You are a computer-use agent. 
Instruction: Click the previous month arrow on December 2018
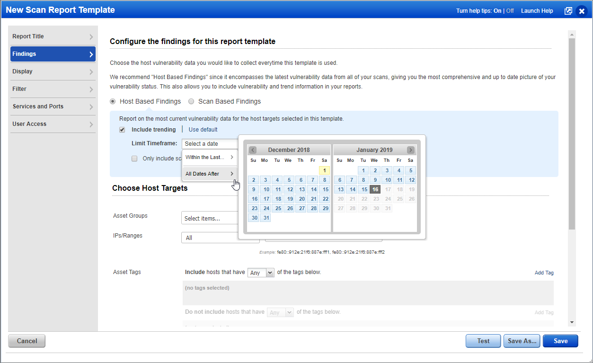[x=253, y=150]
